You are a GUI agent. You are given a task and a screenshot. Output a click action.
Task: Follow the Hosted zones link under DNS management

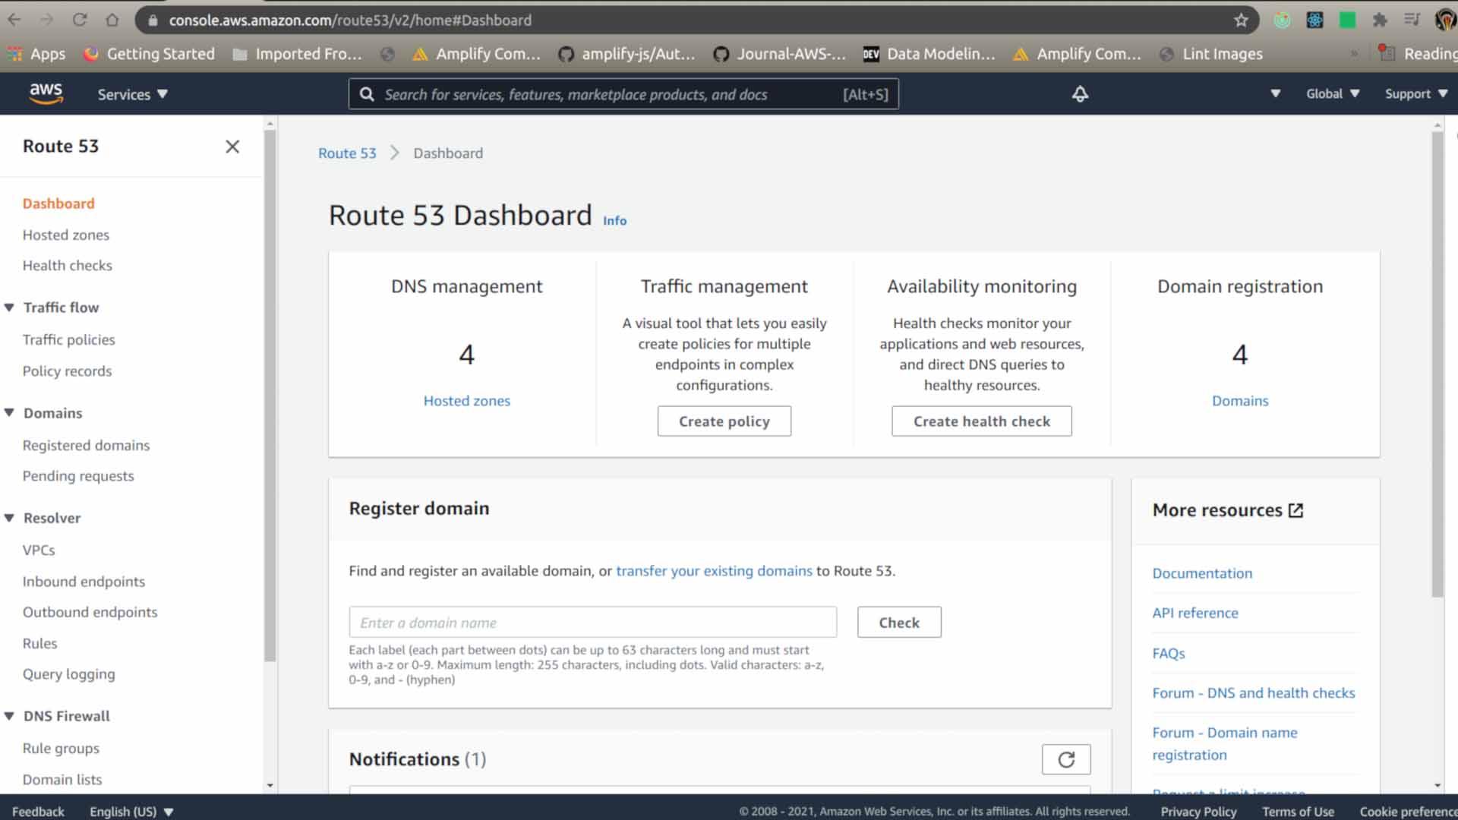point(466,401)
